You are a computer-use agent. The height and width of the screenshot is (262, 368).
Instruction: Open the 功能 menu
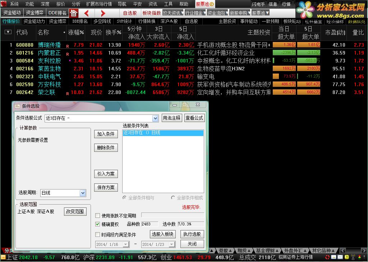[29, 4]
